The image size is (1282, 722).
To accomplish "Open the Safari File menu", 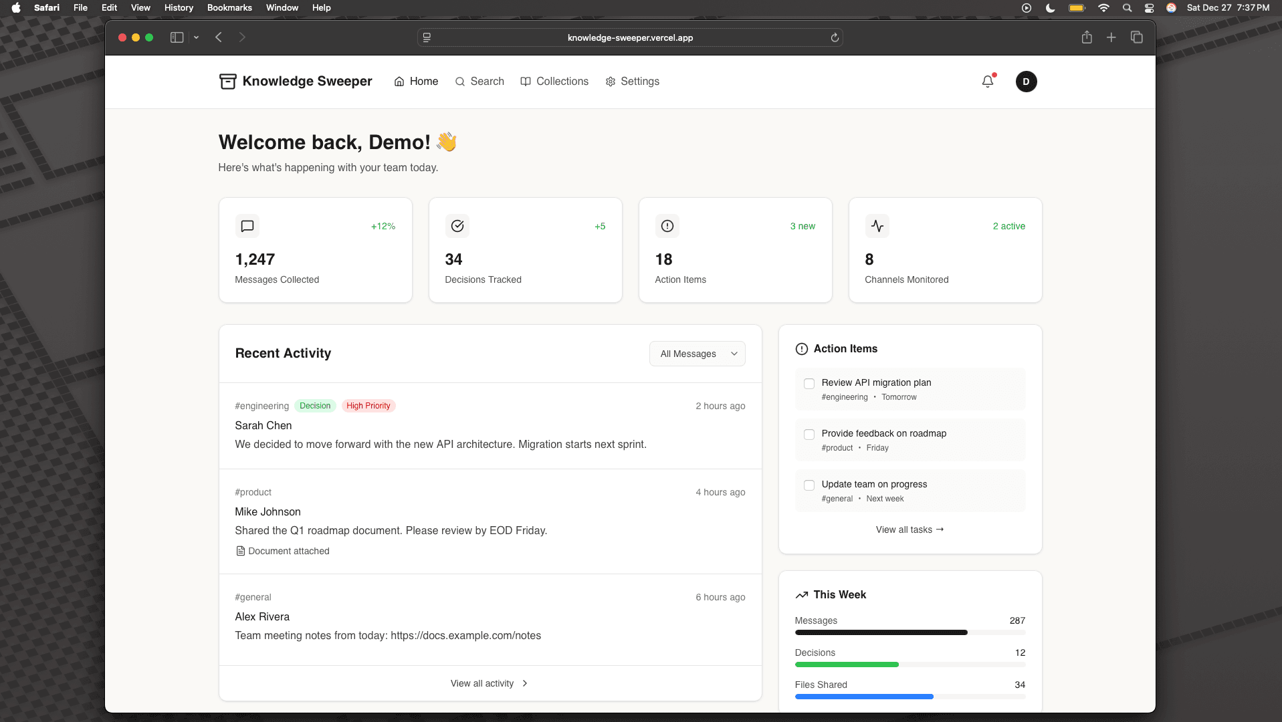I will point(80,8).
